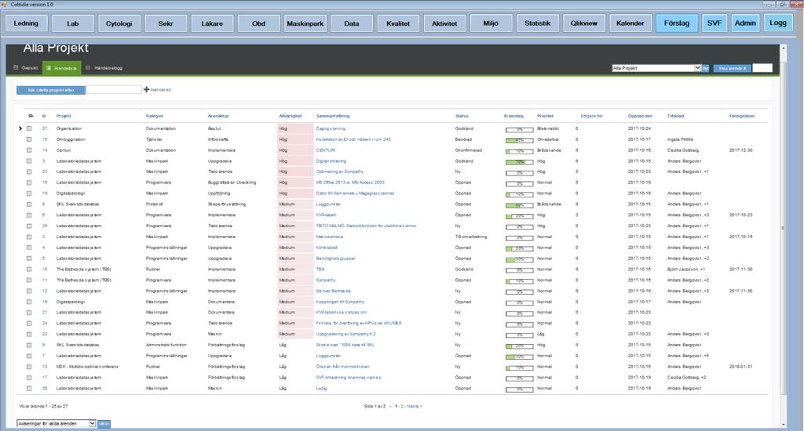The height and width of the screenshot is (431, 804).
Task: Focus the ärende number input field
Action: click(762, 68)
